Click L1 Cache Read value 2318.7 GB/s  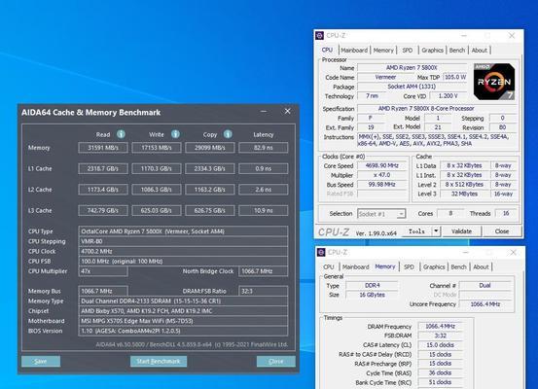(x=103, y=169)
